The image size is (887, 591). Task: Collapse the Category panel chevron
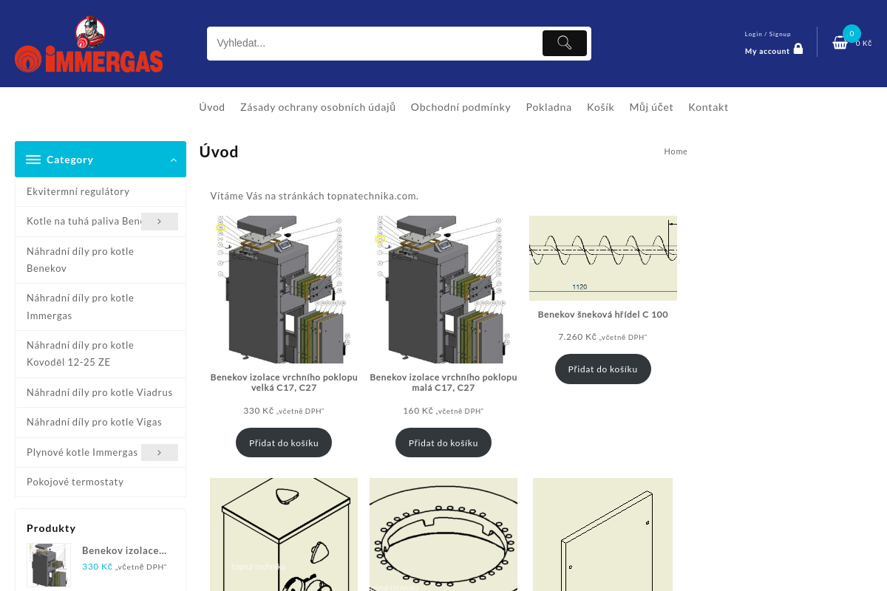(x=174, y=160)
